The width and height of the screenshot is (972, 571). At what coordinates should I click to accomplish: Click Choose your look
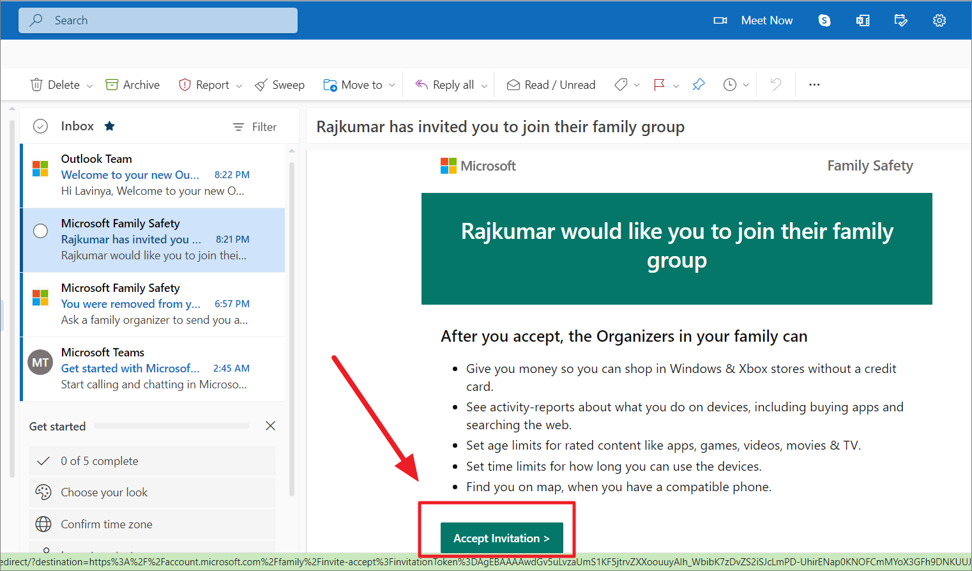pyautogui.click(x=152, y=492)
